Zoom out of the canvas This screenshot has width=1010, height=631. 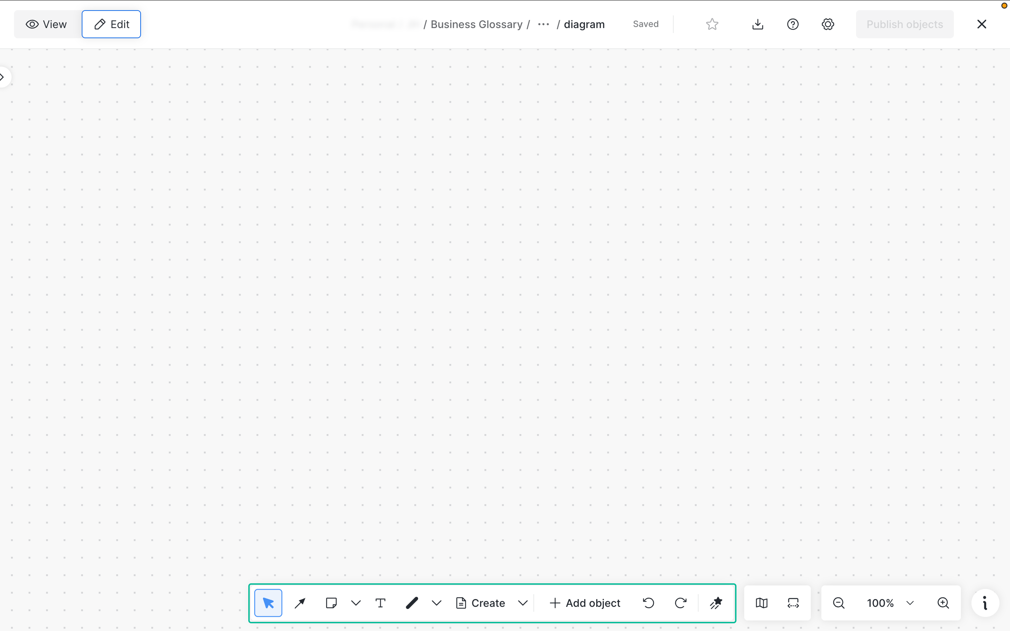point(839,603)
